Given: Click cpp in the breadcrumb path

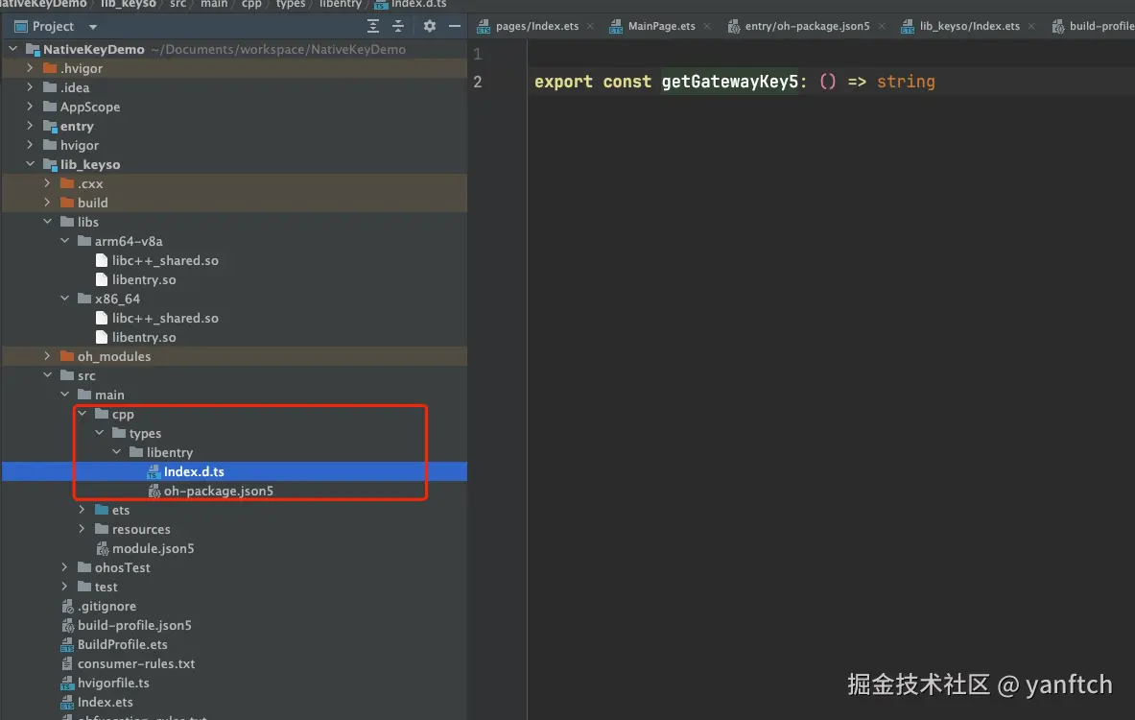Looking at the screenshot, I should [251, 4].
